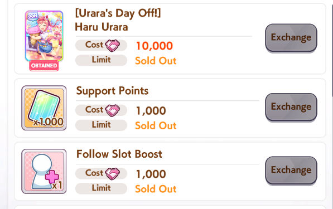Click the OBTAINED badge under Urara card
The width and height of the screenshot is (333, 209).
pyautogui.click(x=44, y=66)
